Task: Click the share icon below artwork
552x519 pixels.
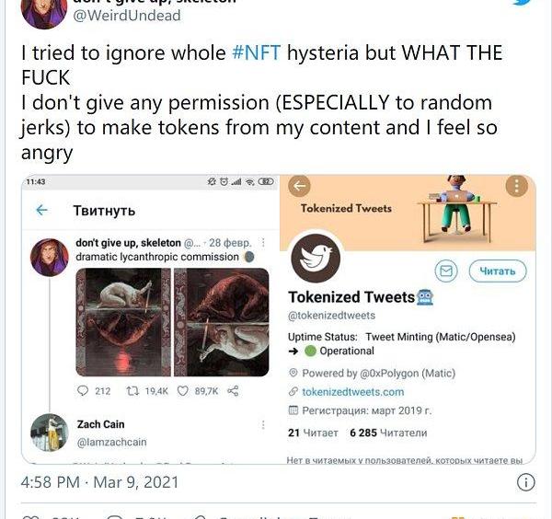Action: point(233,391)
